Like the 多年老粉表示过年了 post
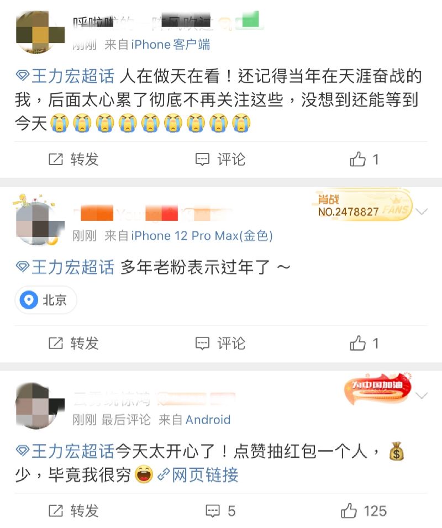 (364, 344)
